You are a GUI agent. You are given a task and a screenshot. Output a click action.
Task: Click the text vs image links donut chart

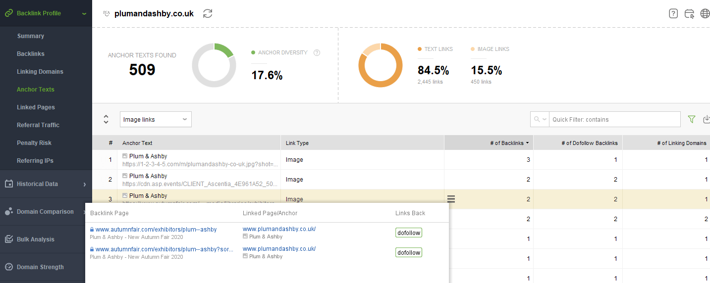(381, 65)
